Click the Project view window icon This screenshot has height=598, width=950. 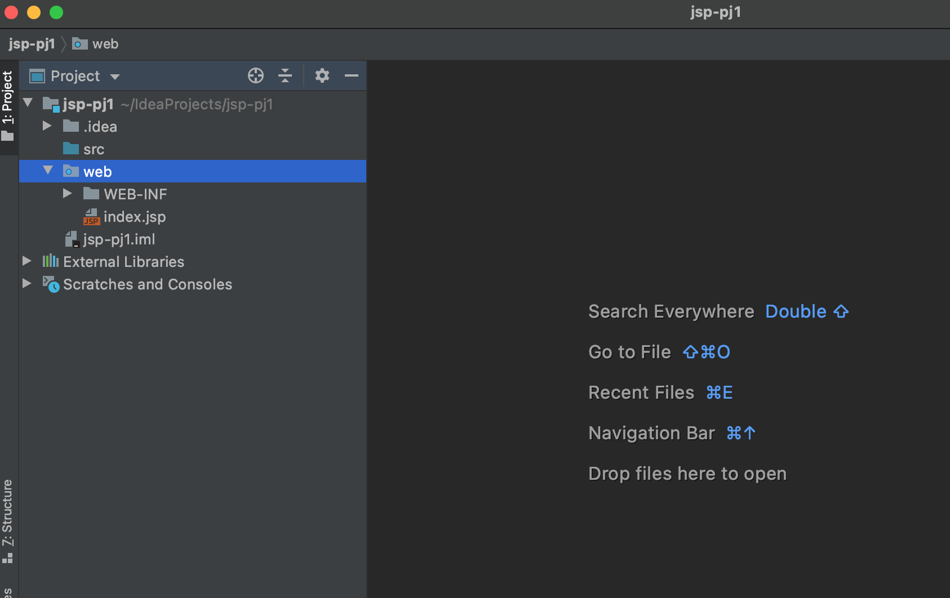37,76
